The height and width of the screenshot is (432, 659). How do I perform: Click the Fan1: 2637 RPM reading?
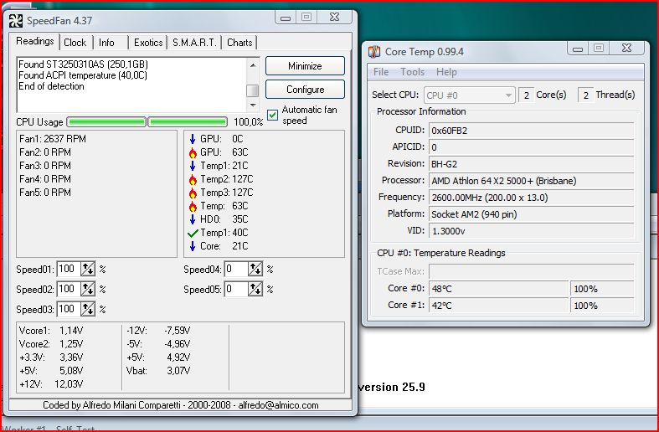pos(53,139)
